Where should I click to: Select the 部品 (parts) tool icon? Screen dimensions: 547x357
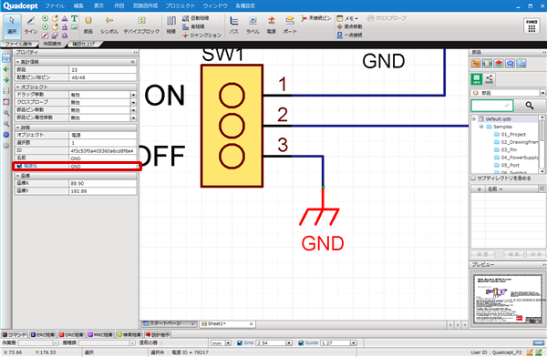(x=88, y=25)
